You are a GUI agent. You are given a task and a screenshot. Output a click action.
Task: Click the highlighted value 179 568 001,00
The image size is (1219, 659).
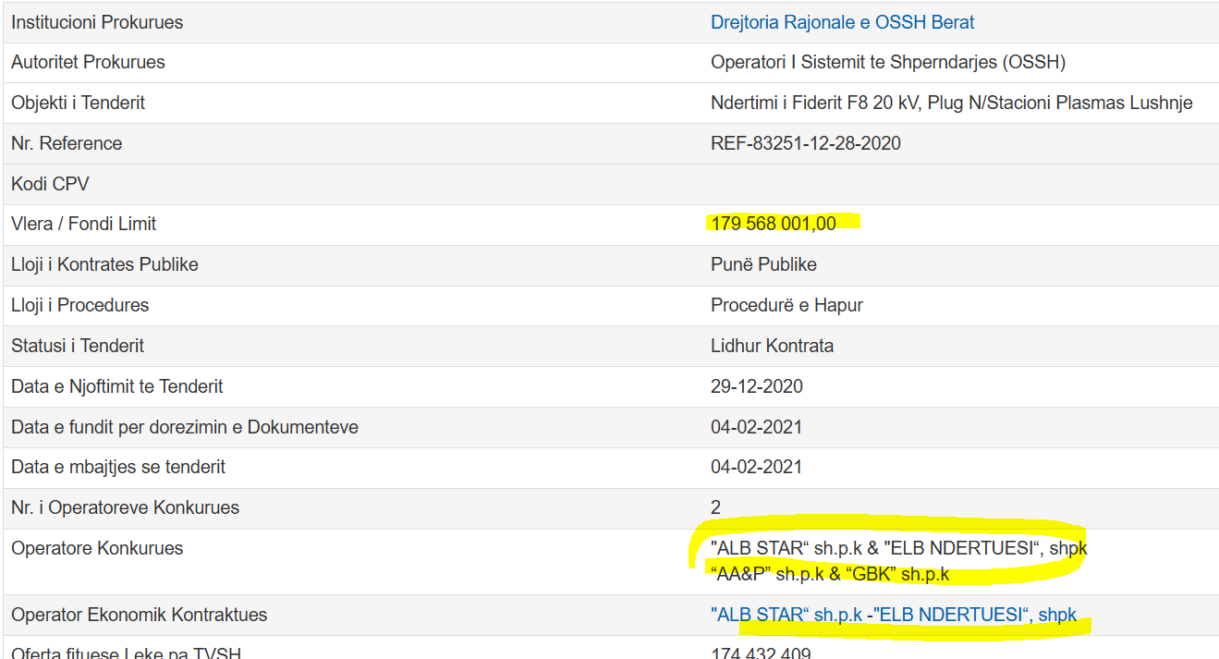pos(773,224)
